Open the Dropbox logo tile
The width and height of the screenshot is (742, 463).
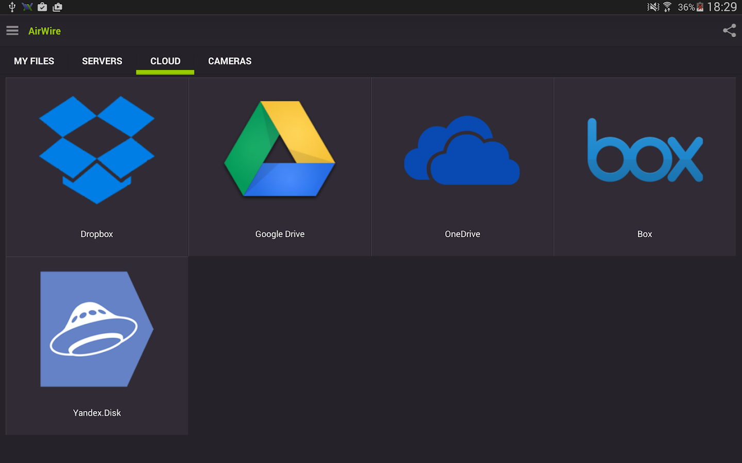97,150
